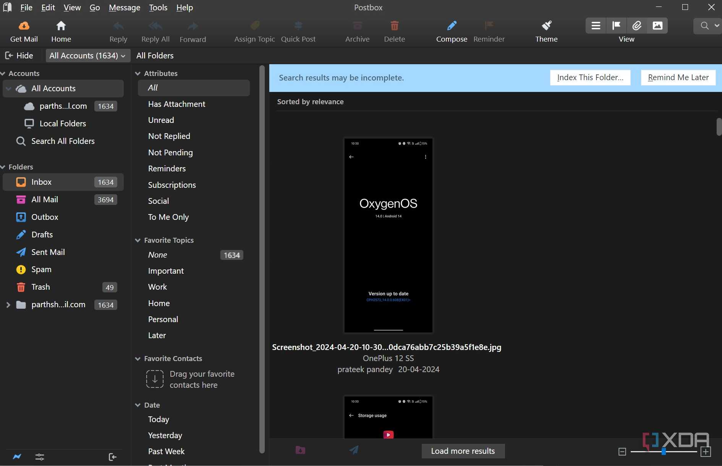Collapse the Attributes section
The image size is (722, 466).
(x=138, y=73)
